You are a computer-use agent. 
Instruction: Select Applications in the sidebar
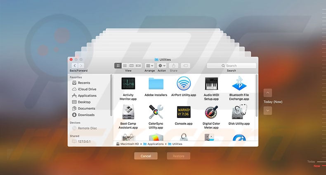click(x=87, y=96)
